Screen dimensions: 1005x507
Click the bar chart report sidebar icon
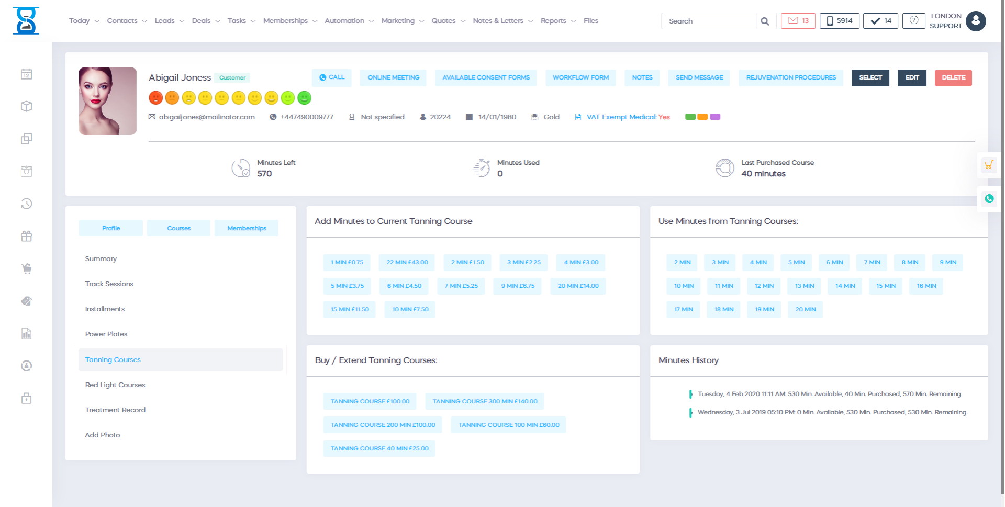pyautogui.click(x=27, y=334)
